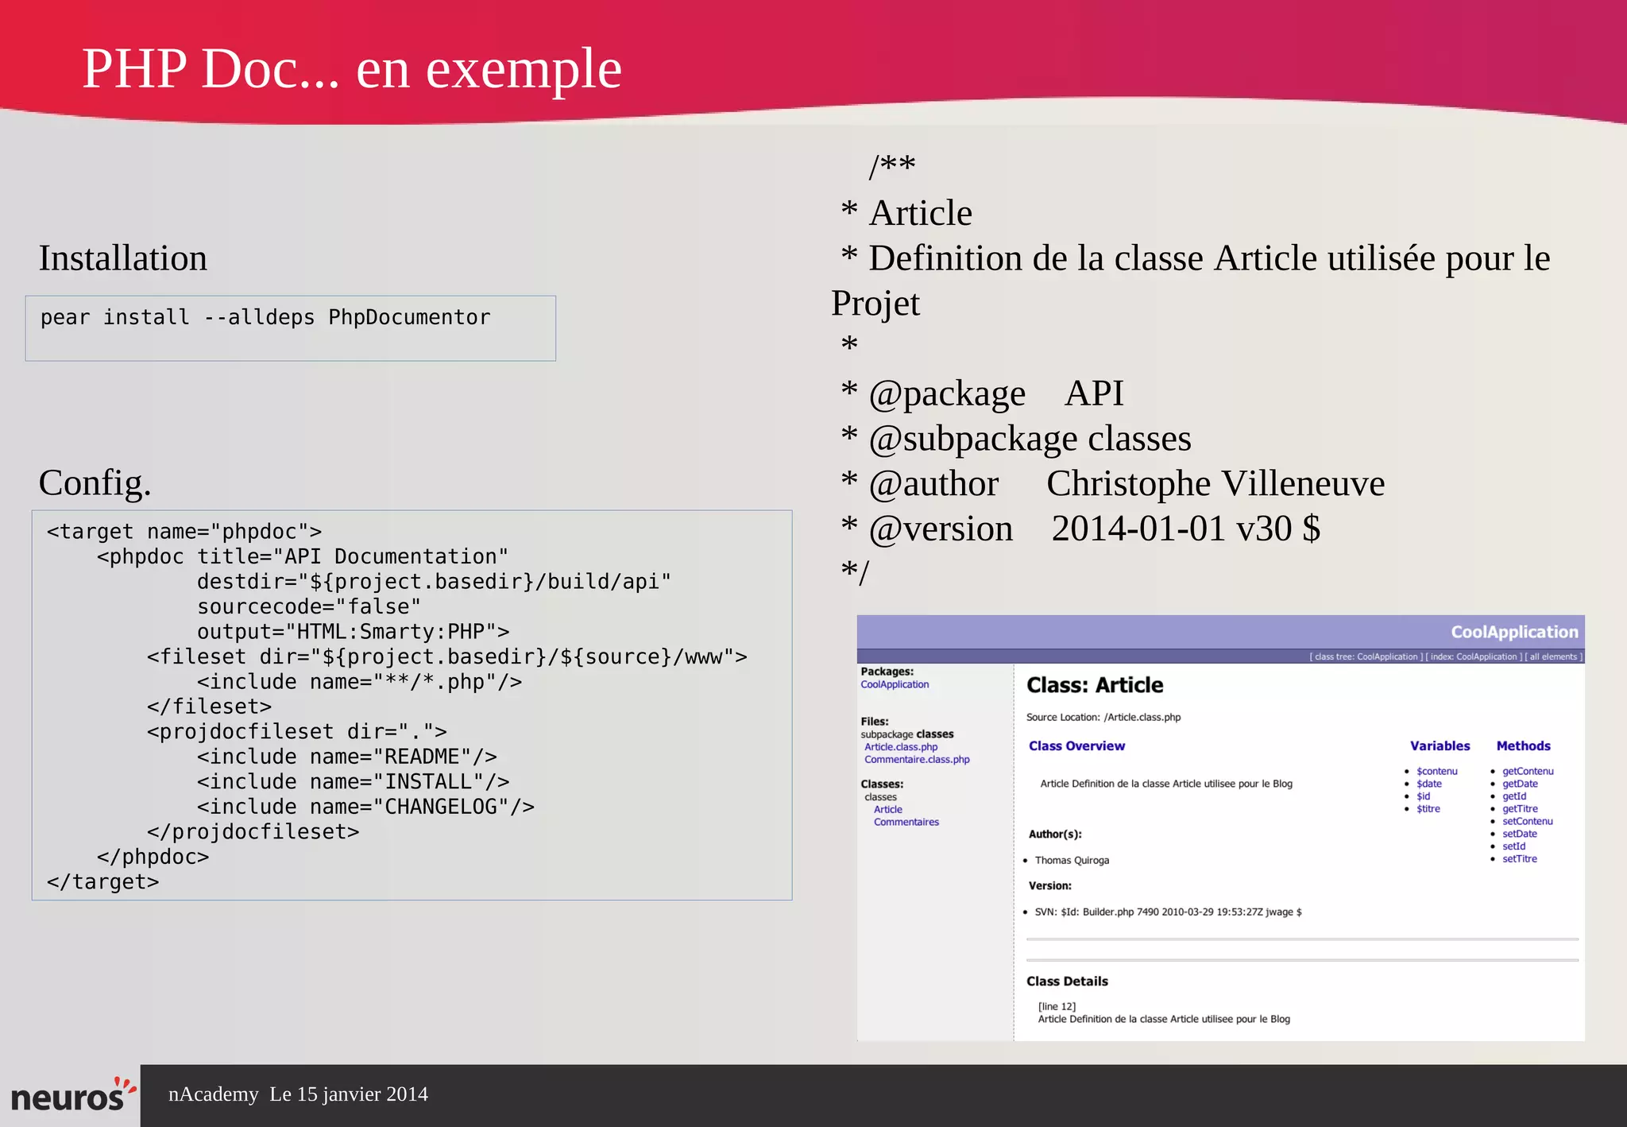Open the getId method link
1627x1127 pixels.
click(1514, 796)
